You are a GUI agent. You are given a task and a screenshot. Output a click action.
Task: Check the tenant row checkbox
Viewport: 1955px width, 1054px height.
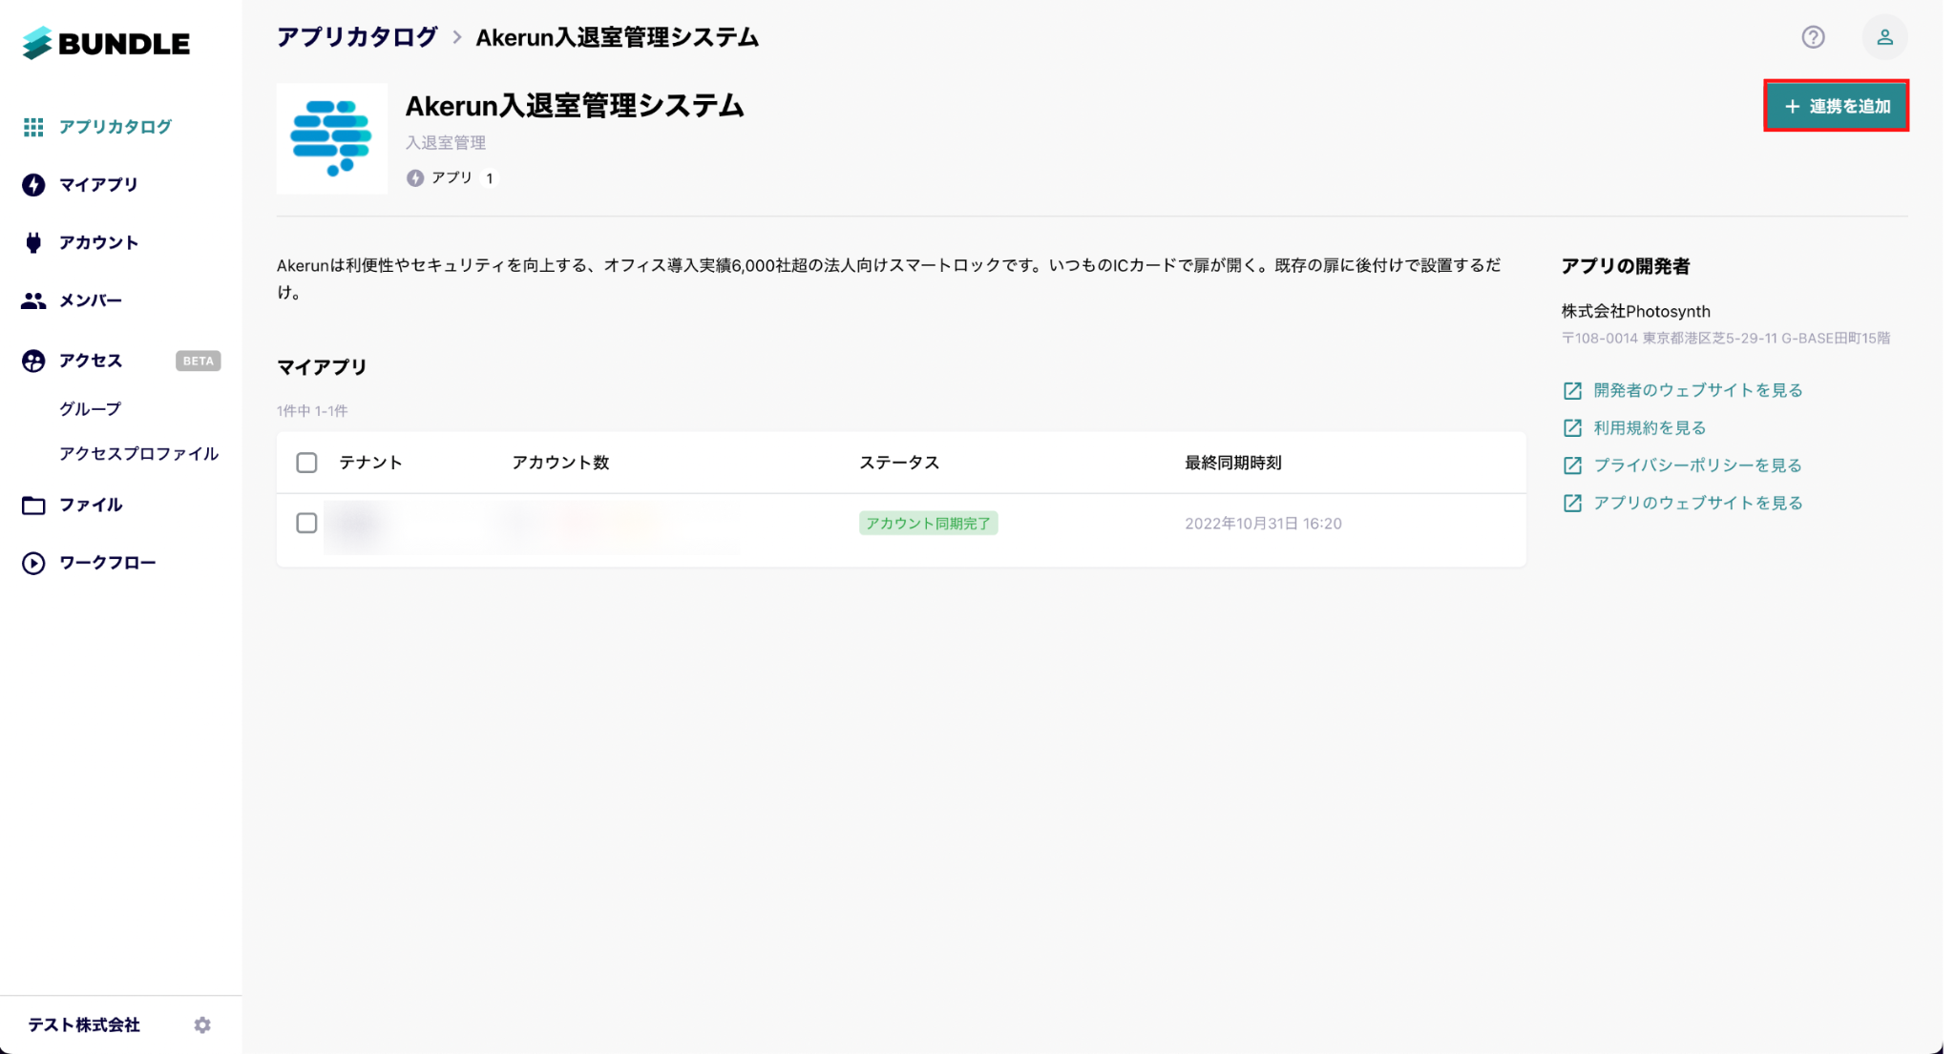point(306,523)
